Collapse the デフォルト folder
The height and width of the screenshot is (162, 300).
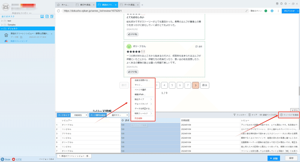pos(2,29)
